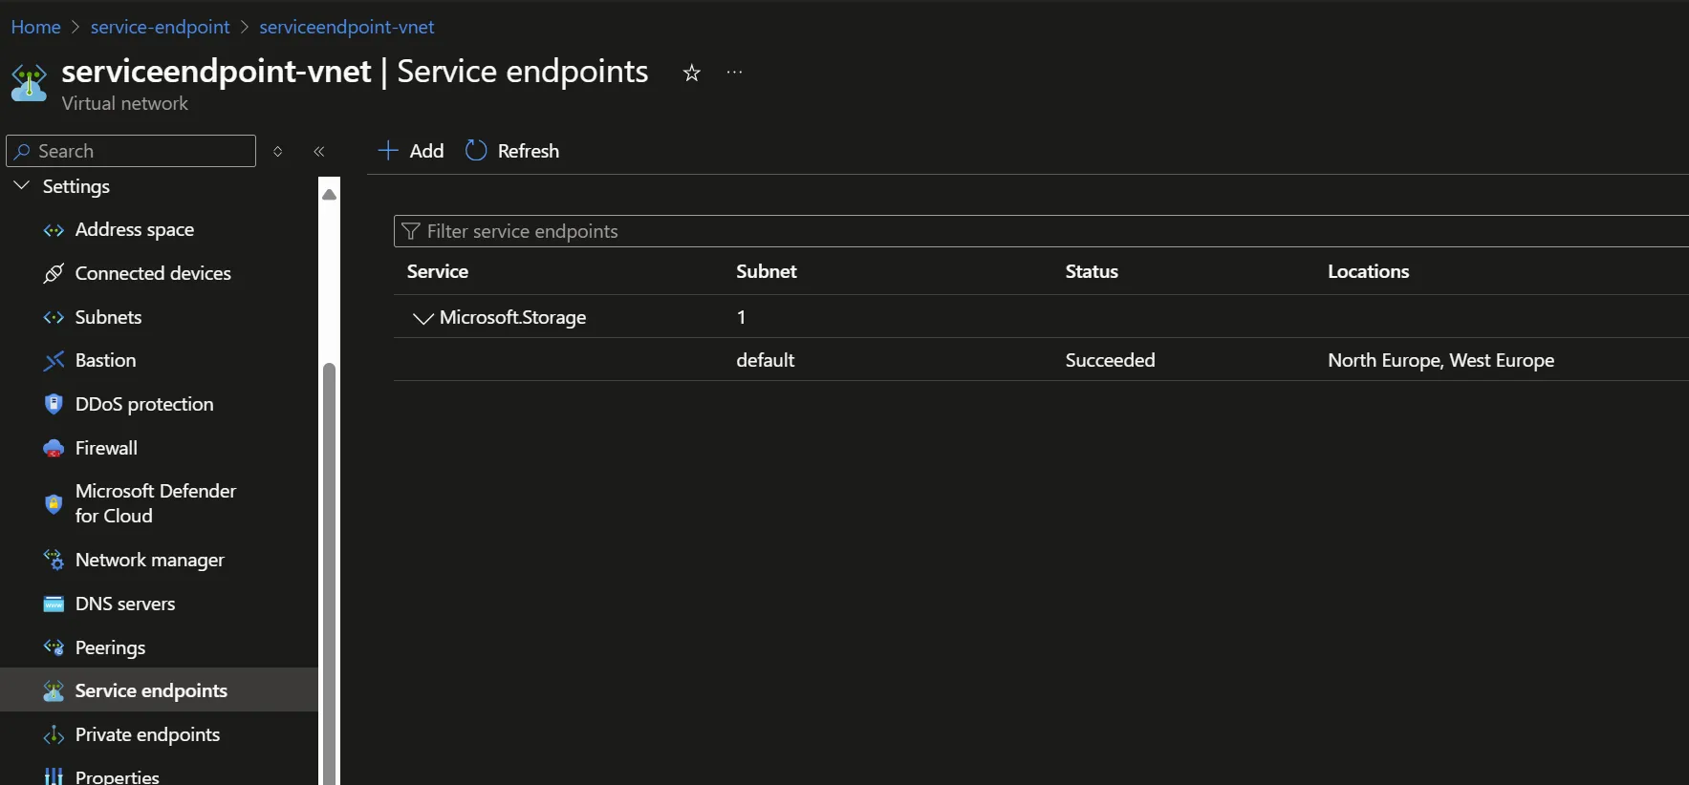The image size is (1689, 785).
Task: Refresh the service endpoints list
Action: tap(512, 151)
